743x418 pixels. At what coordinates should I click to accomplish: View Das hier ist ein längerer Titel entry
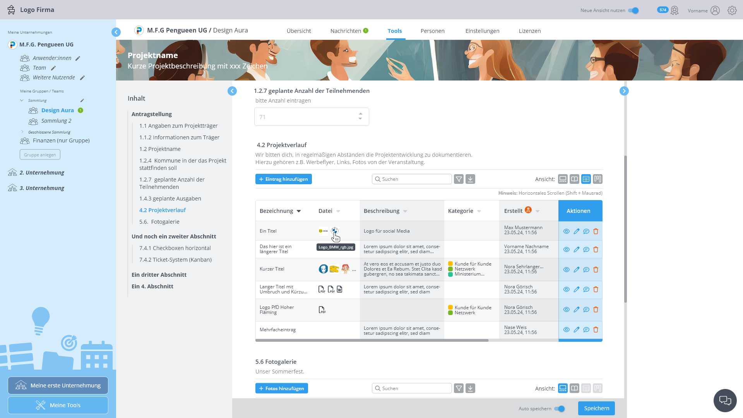567,250
